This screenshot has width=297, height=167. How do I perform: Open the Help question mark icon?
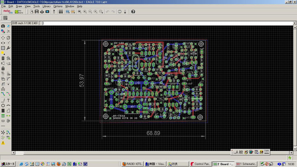pyautogui.click(x=133, y=12)
